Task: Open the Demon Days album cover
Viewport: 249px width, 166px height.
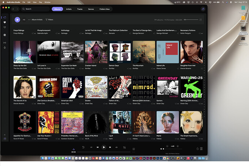Action: point(120,52)
